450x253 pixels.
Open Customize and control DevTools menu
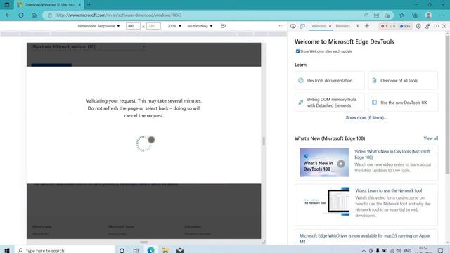pos(437,26)
